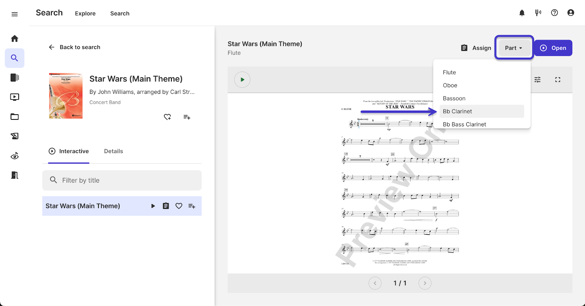The height and width of the screenshot is (306, 585).
Task: Open the help question mark
Action: pos(554,13)
